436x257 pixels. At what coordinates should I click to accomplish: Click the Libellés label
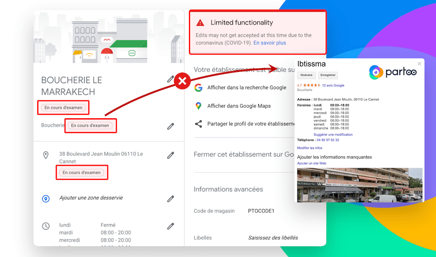(x=203, y=238)
